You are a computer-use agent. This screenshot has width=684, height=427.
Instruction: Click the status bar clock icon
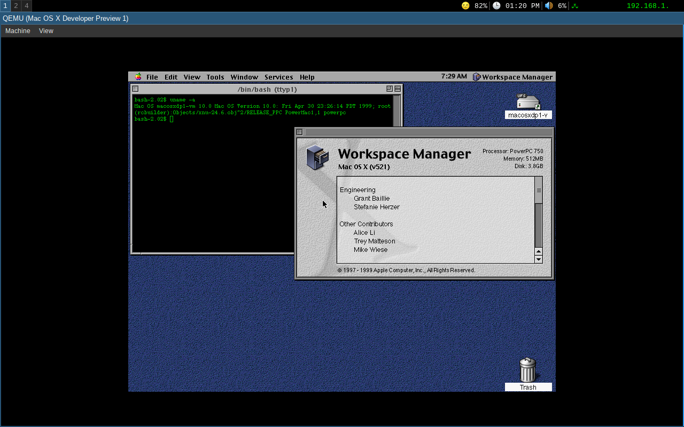[x=496, y=6]
